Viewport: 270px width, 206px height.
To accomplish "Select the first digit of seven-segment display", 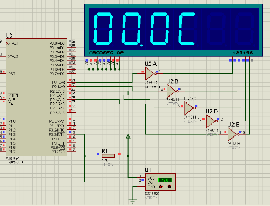I will 103,29.
